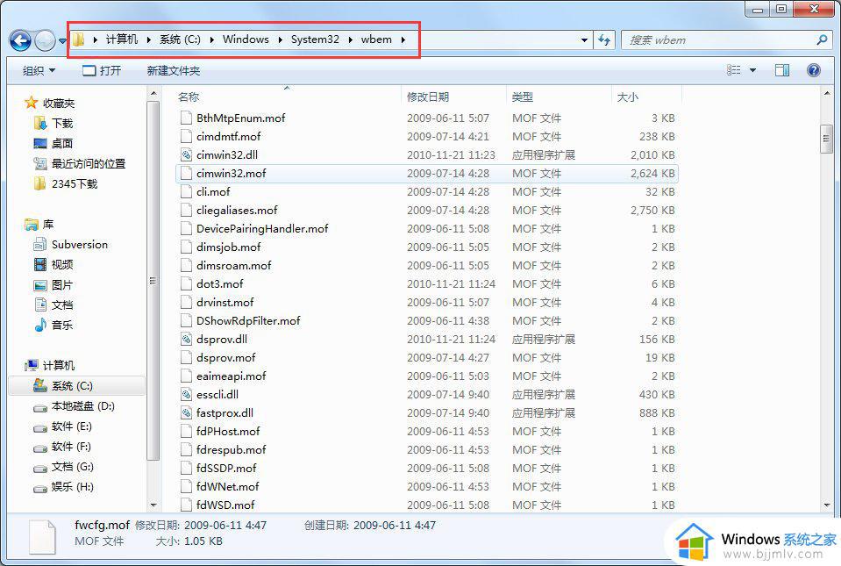
Task: Select drive 系统 (C:) in navigation pane
Action: [x=76, y=386]
